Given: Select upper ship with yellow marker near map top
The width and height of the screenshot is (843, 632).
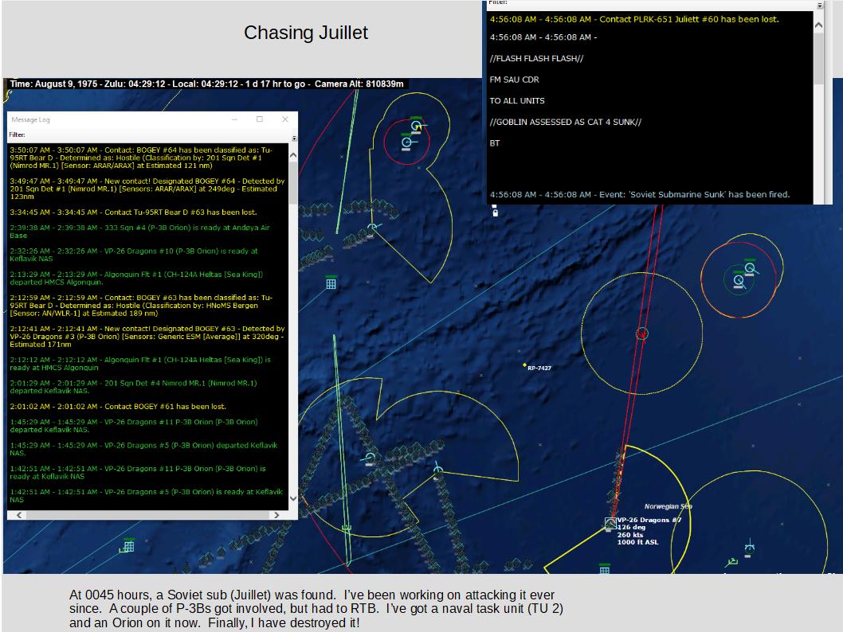Looking at the screenshot, I should pos(417,127).
